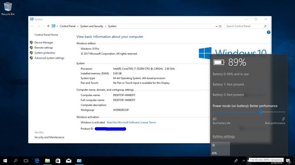Select the System breadcrumb
The height and width of the screenshot is (165, 295).
pyautogui.click(x=112, y=26)
